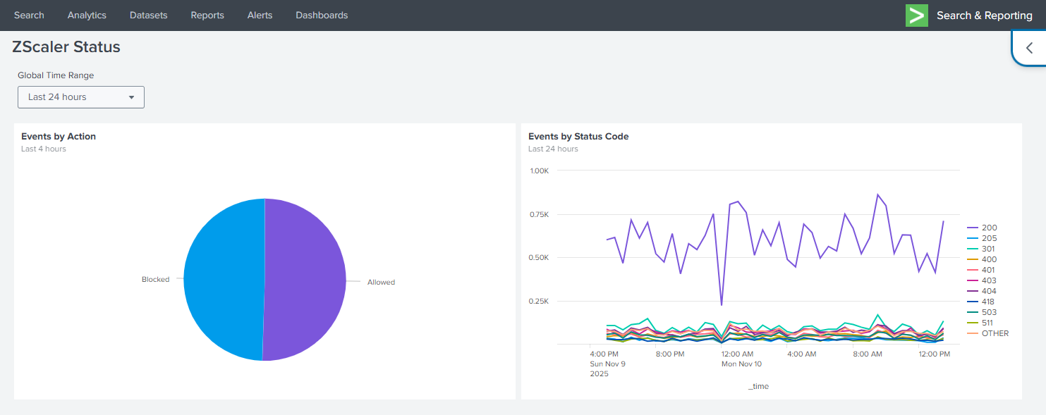This screenshot has width=1046, height=415.
Task: Click the Splunk green arrow logo icon
Action: (916, 16)
